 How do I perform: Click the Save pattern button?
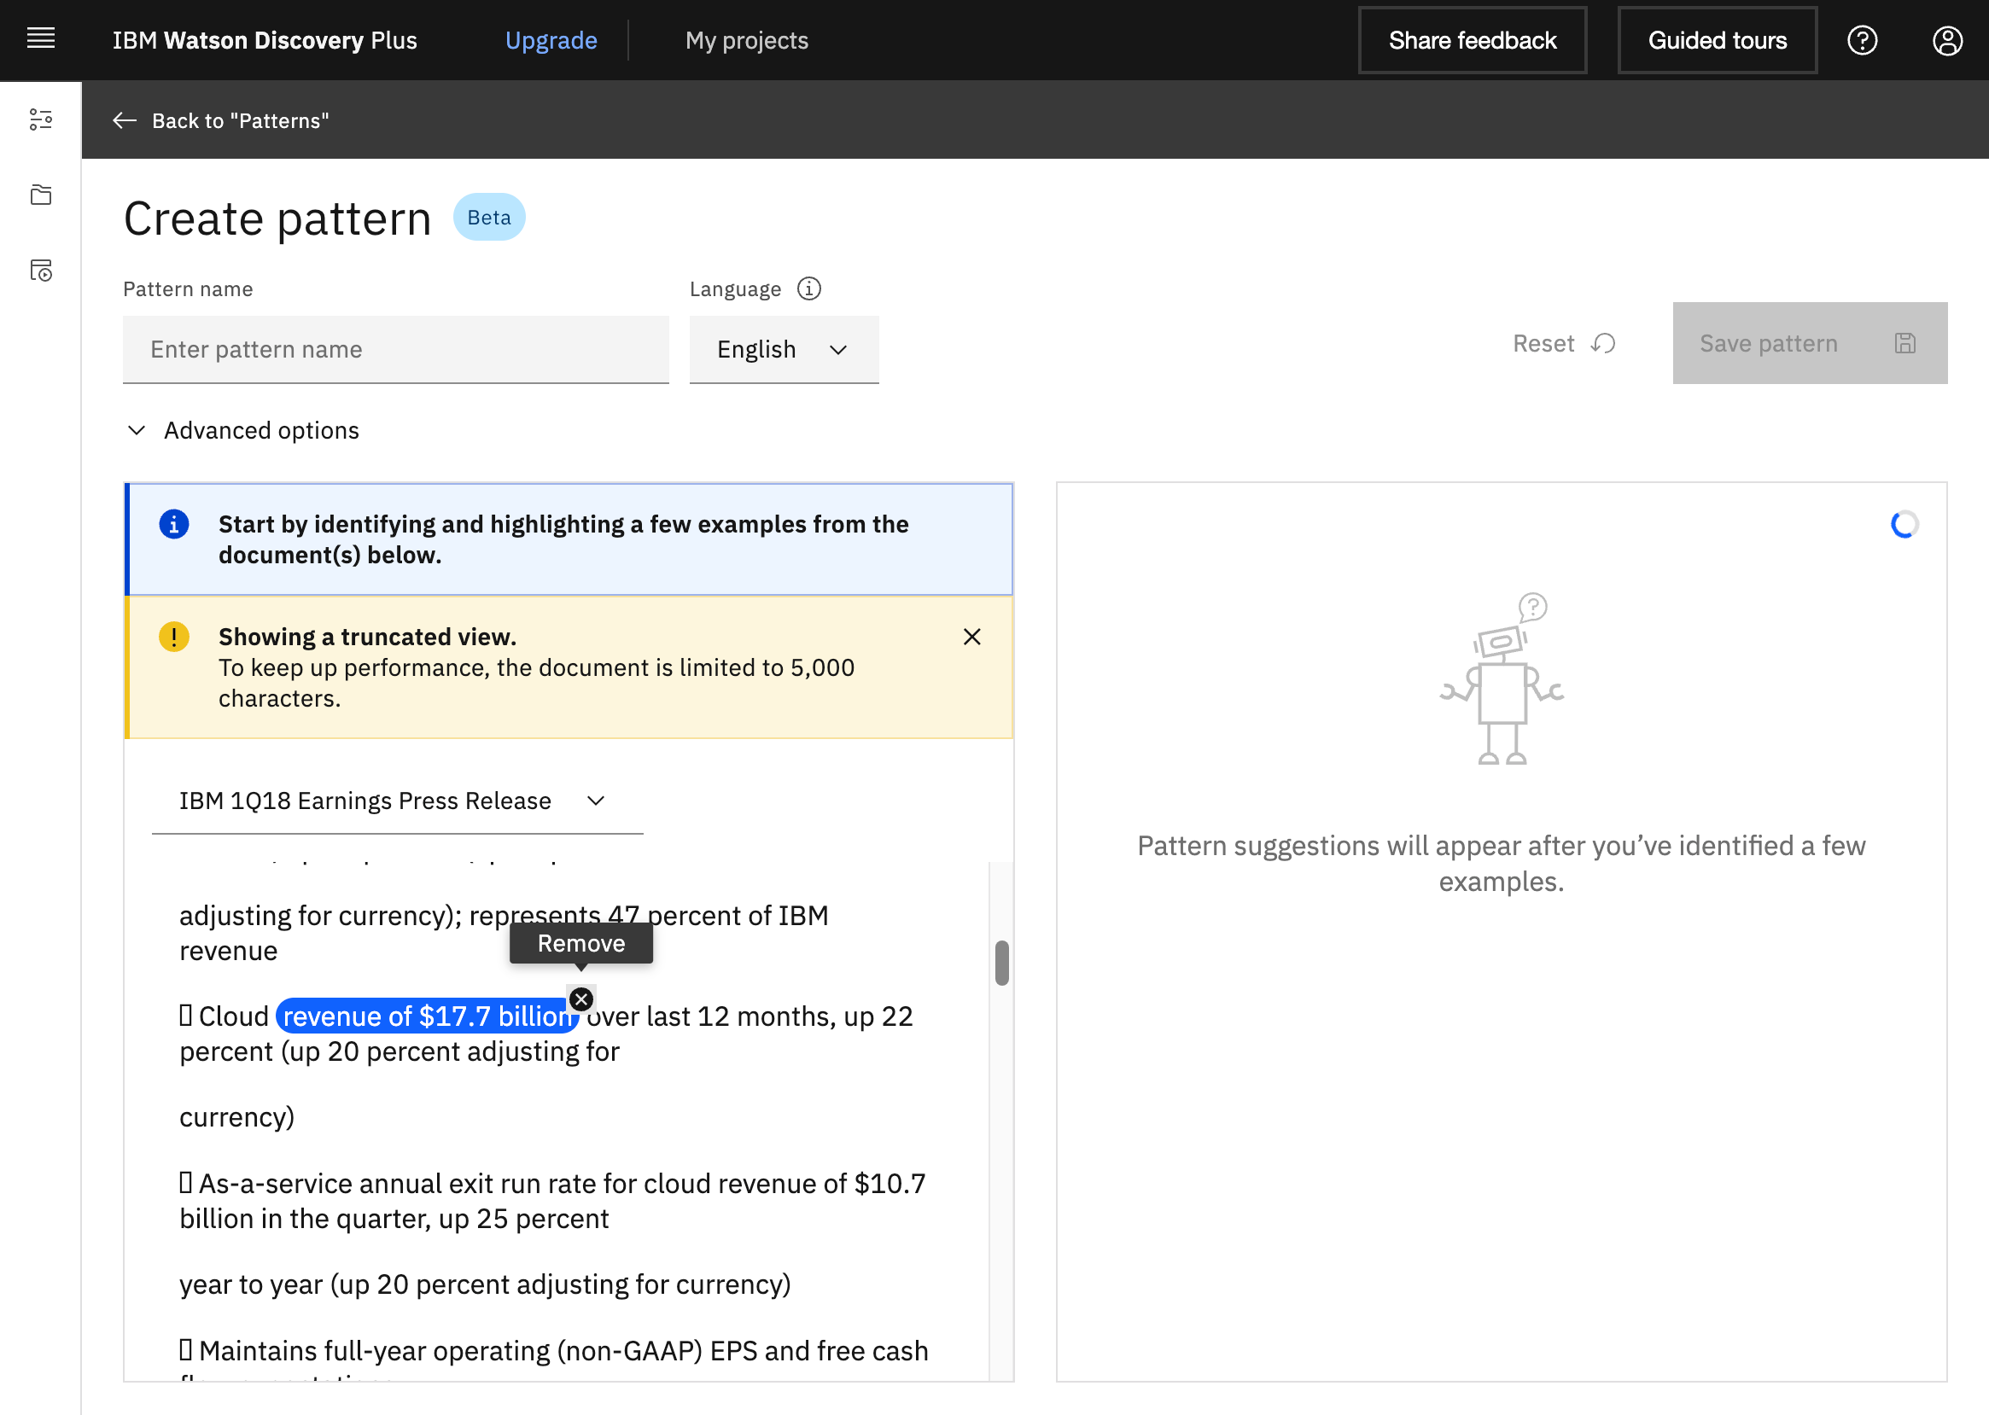[1810, 343]
